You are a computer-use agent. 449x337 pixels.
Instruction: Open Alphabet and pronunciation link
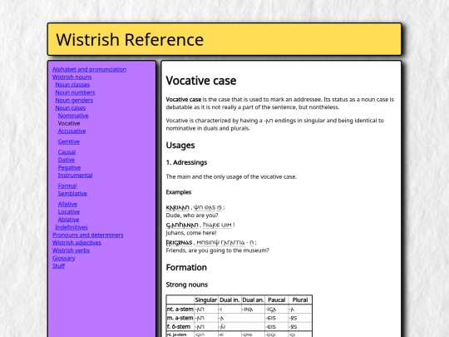(89, 69)
